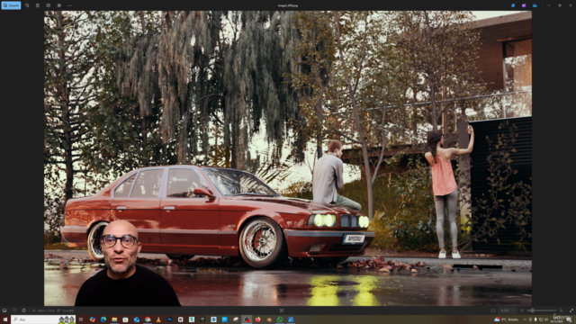The width and height of the screenshot is (576, 324).
Task: Open the file info panel icon
Action: pos(24,310)
